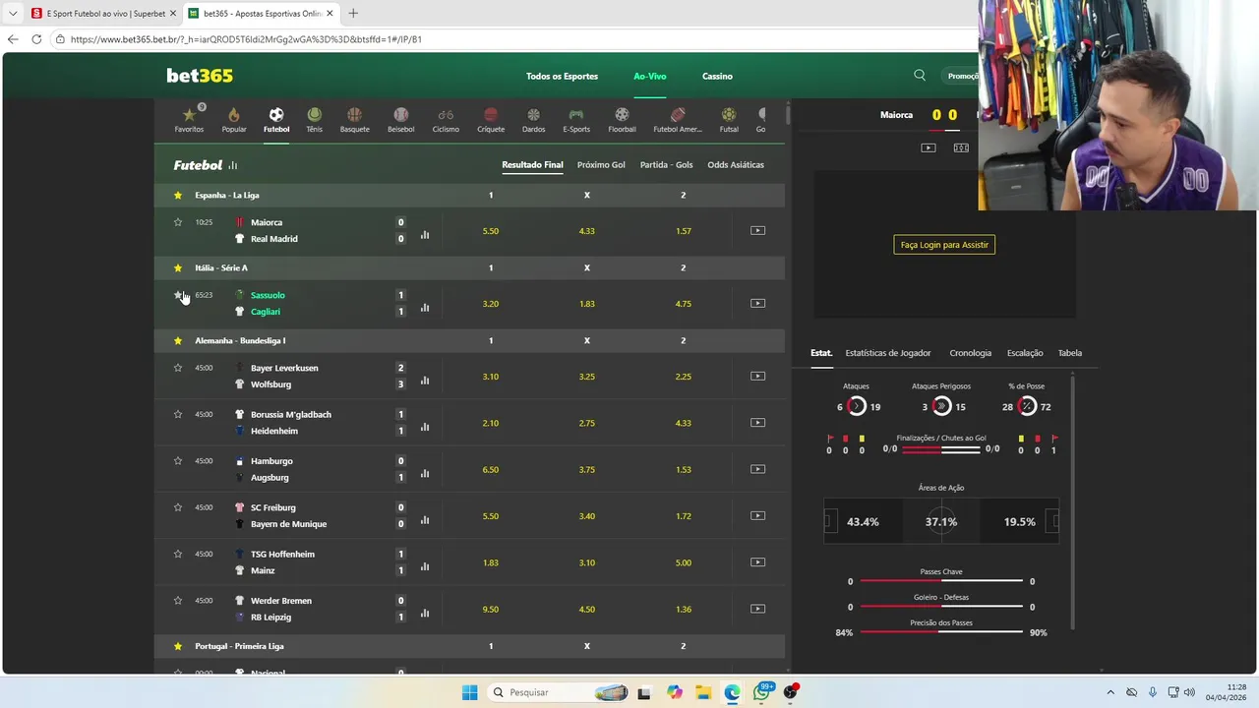Collapse the Alemanha - Bundesliga I section
This screenshot has height=708, width=1259.
[469, 340]
